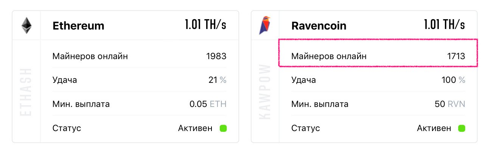The image size is (485, 151).
Task: Click the vertical KAWPOW algorithm label
Action: 265,92
